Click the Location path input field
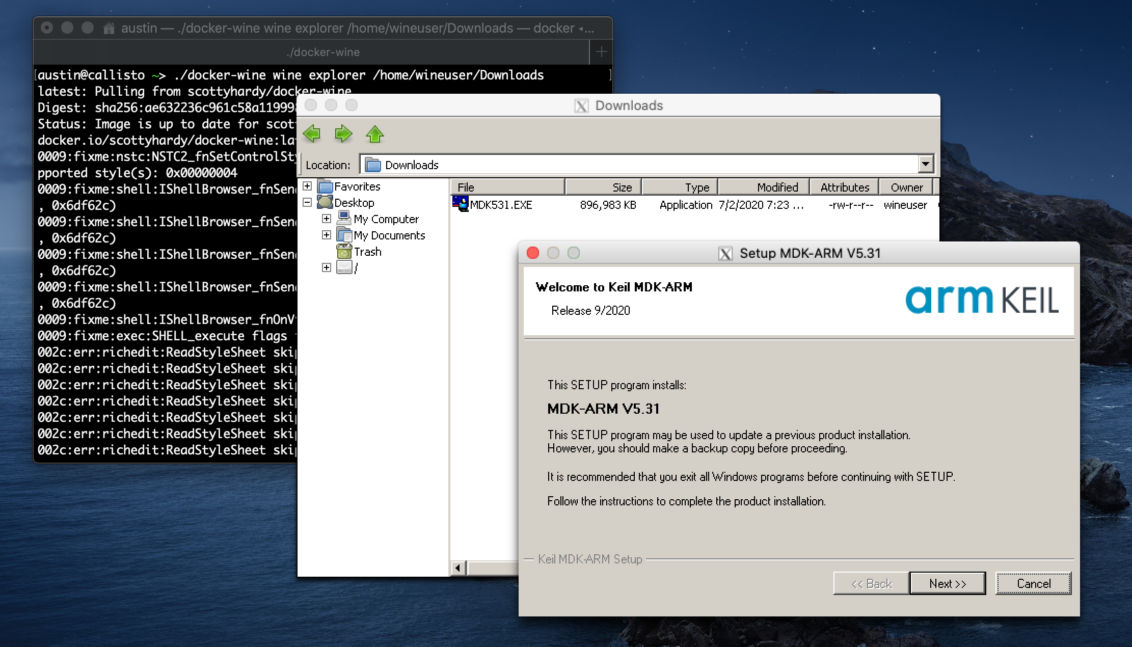 click(x=637, y=164)
